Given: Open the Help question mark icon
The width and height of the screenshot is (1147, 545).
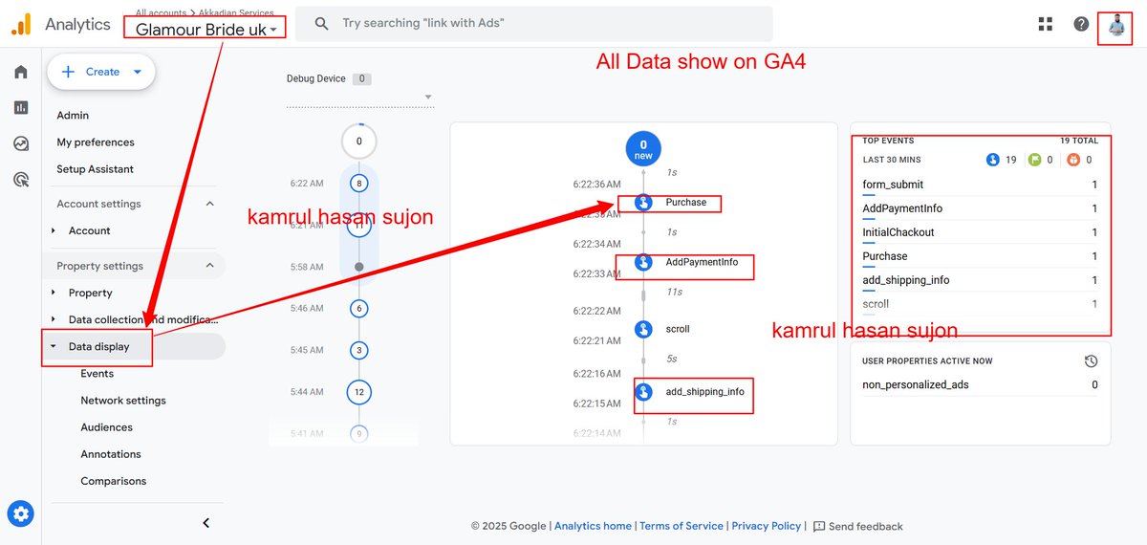Looking at the screenshot, I should [x=1081, y=24].
